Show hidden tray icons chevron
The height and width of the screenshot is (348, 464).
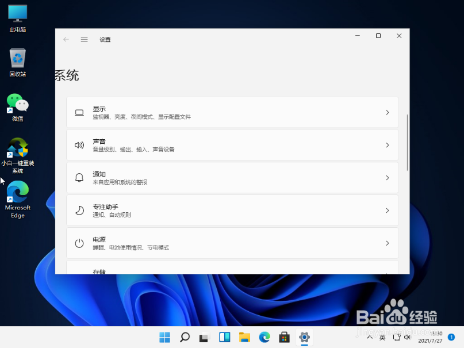370,337
